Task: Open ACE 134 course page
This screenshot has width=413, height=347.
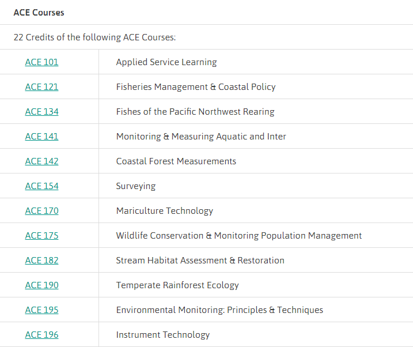Action: (41, 112)
